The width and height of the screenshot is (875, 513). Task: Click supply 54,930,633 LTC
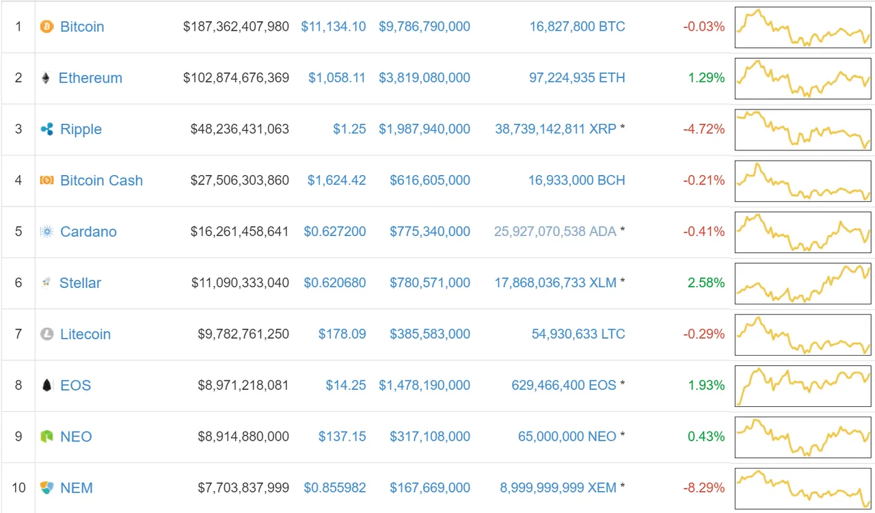coord(578,334)
